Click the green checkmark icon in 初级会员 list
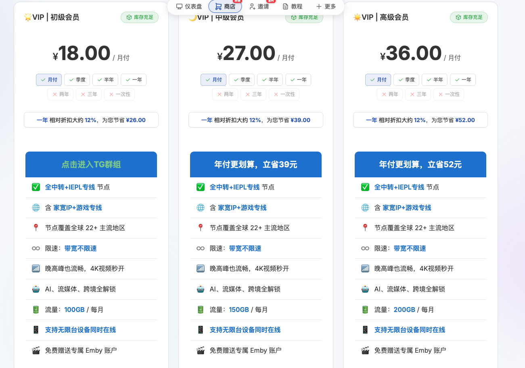 coord(36,187)
